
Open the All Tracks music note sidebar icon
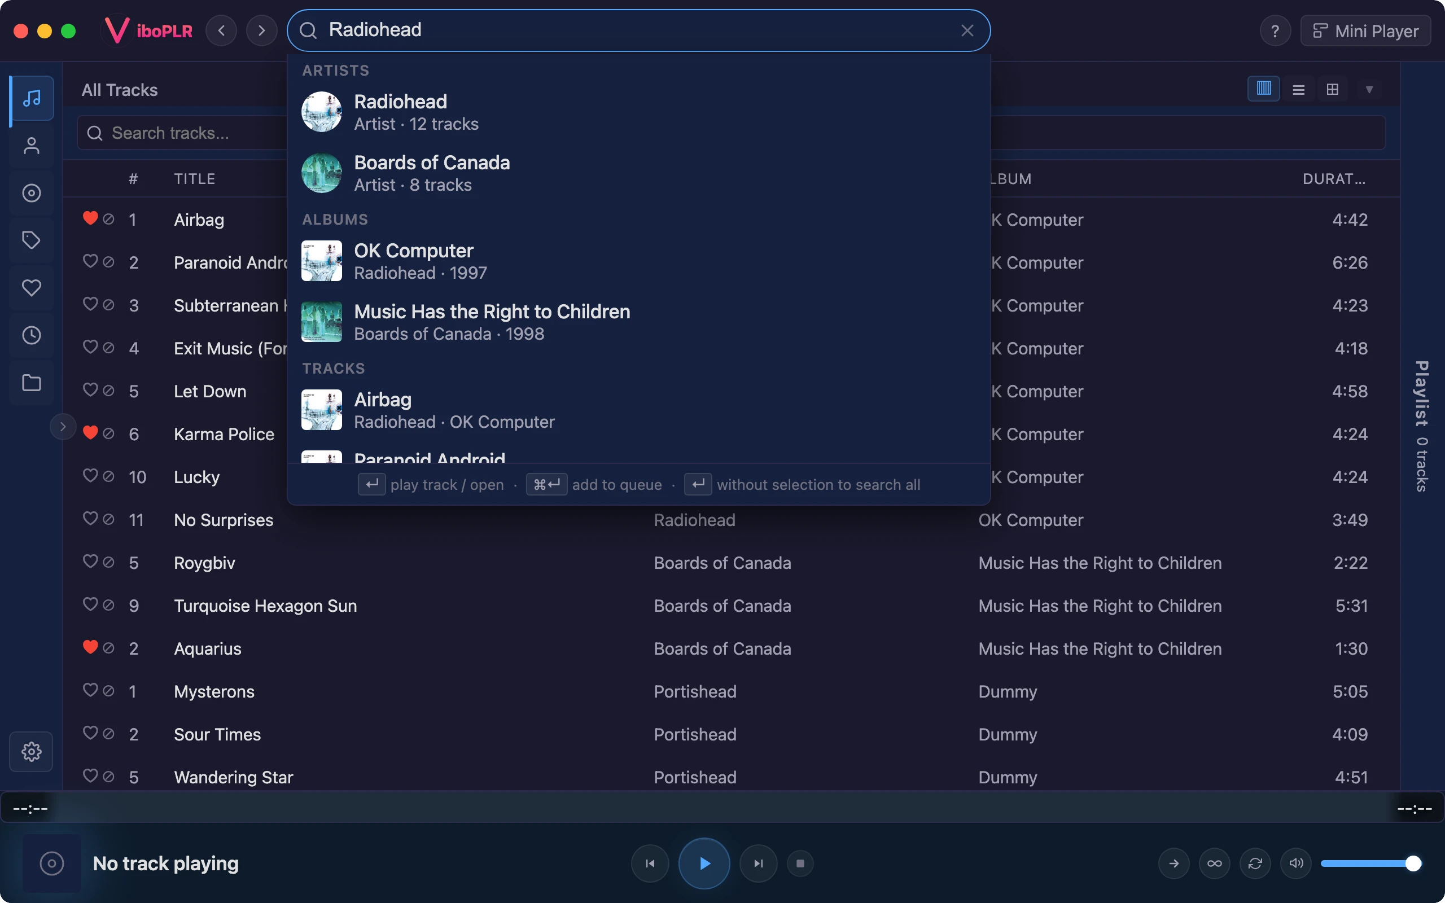[x=32, y=98]
